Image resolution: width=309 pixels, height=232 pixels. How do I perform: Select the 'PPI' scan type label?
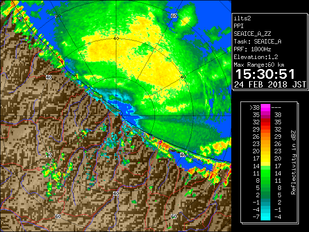[239, 26]
